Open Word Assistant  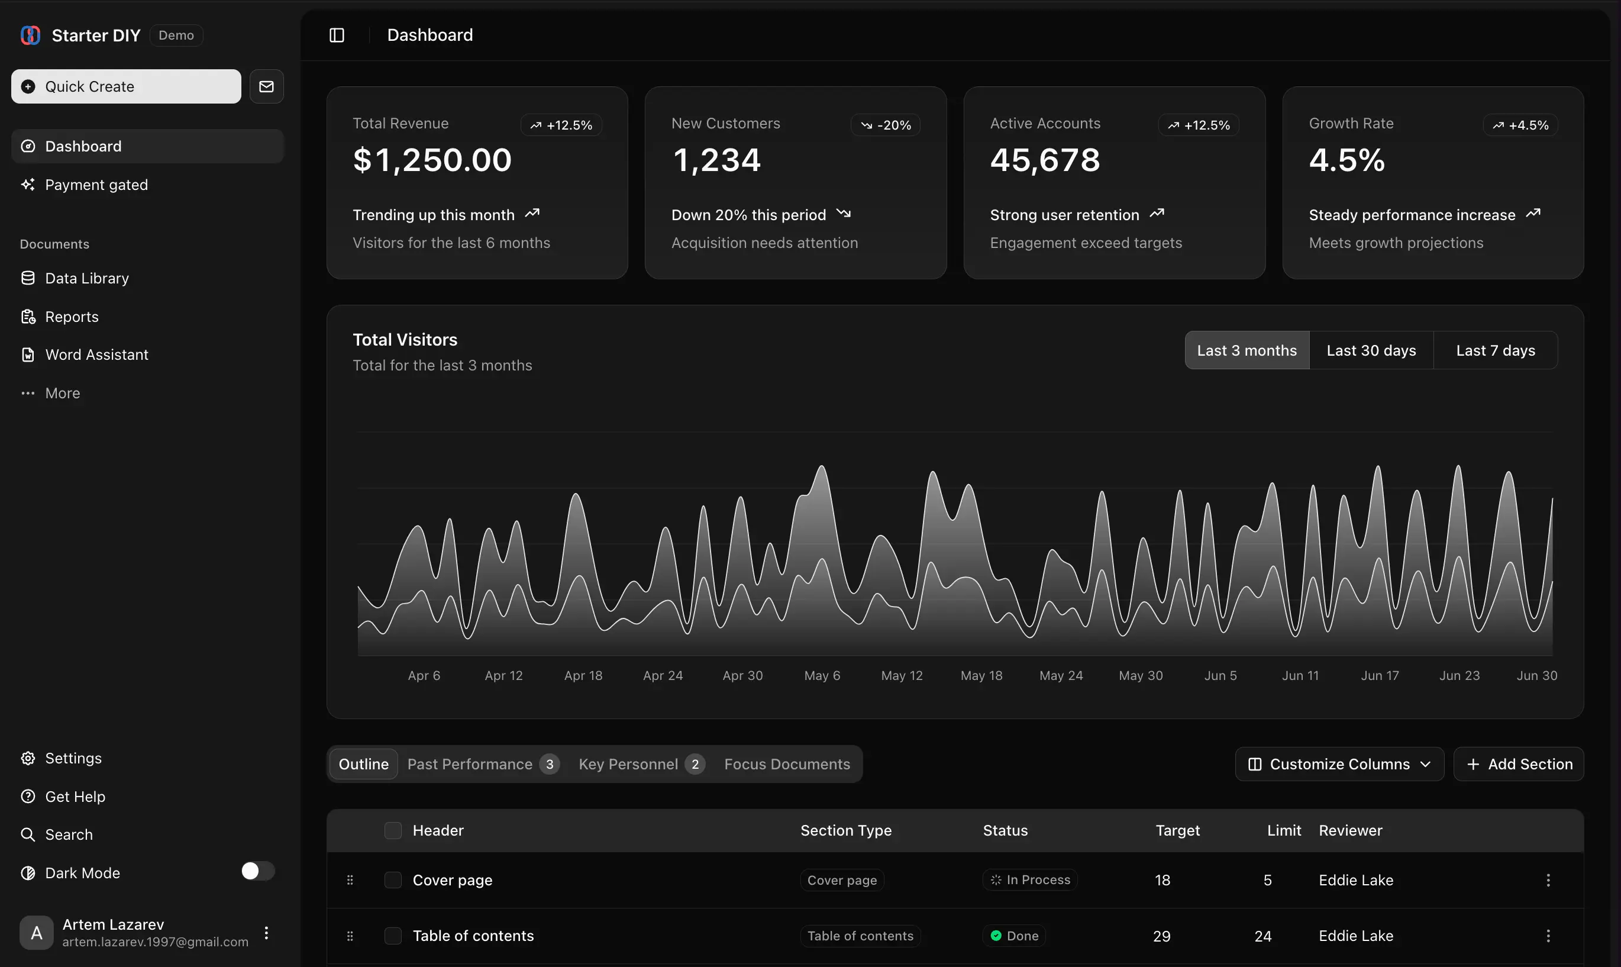[x=97, y=354]
